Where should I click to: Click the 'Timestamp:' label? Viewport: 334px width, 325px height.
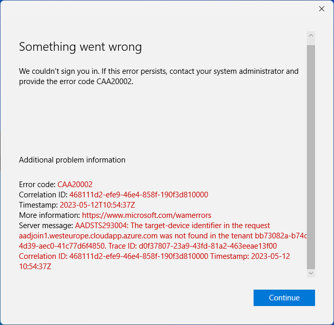click(x=38, y=205)
